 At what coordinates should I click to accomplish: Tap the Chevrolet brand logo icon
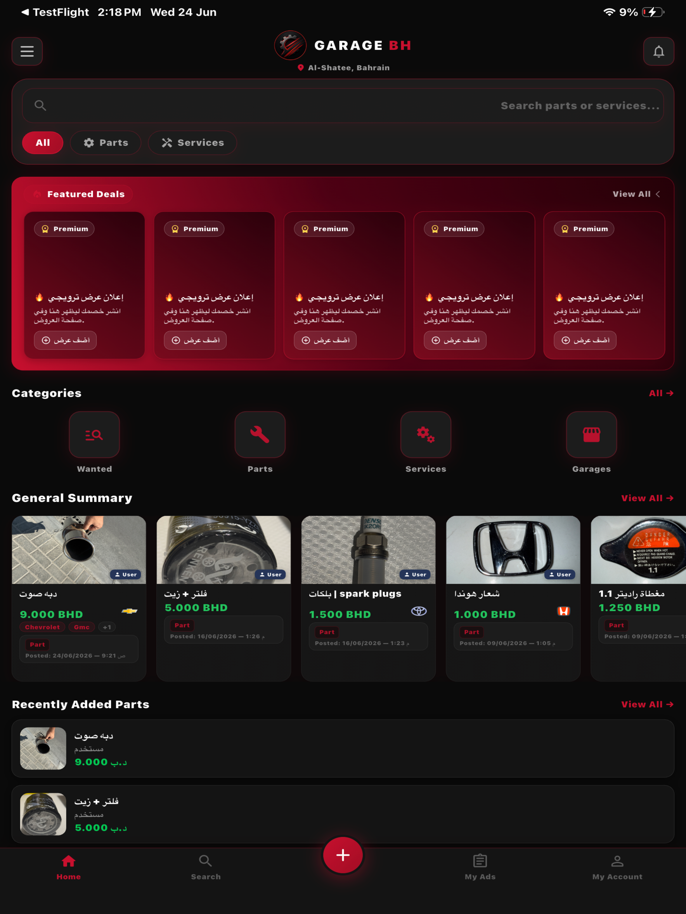pyautogui.click(x=129, y=611)
